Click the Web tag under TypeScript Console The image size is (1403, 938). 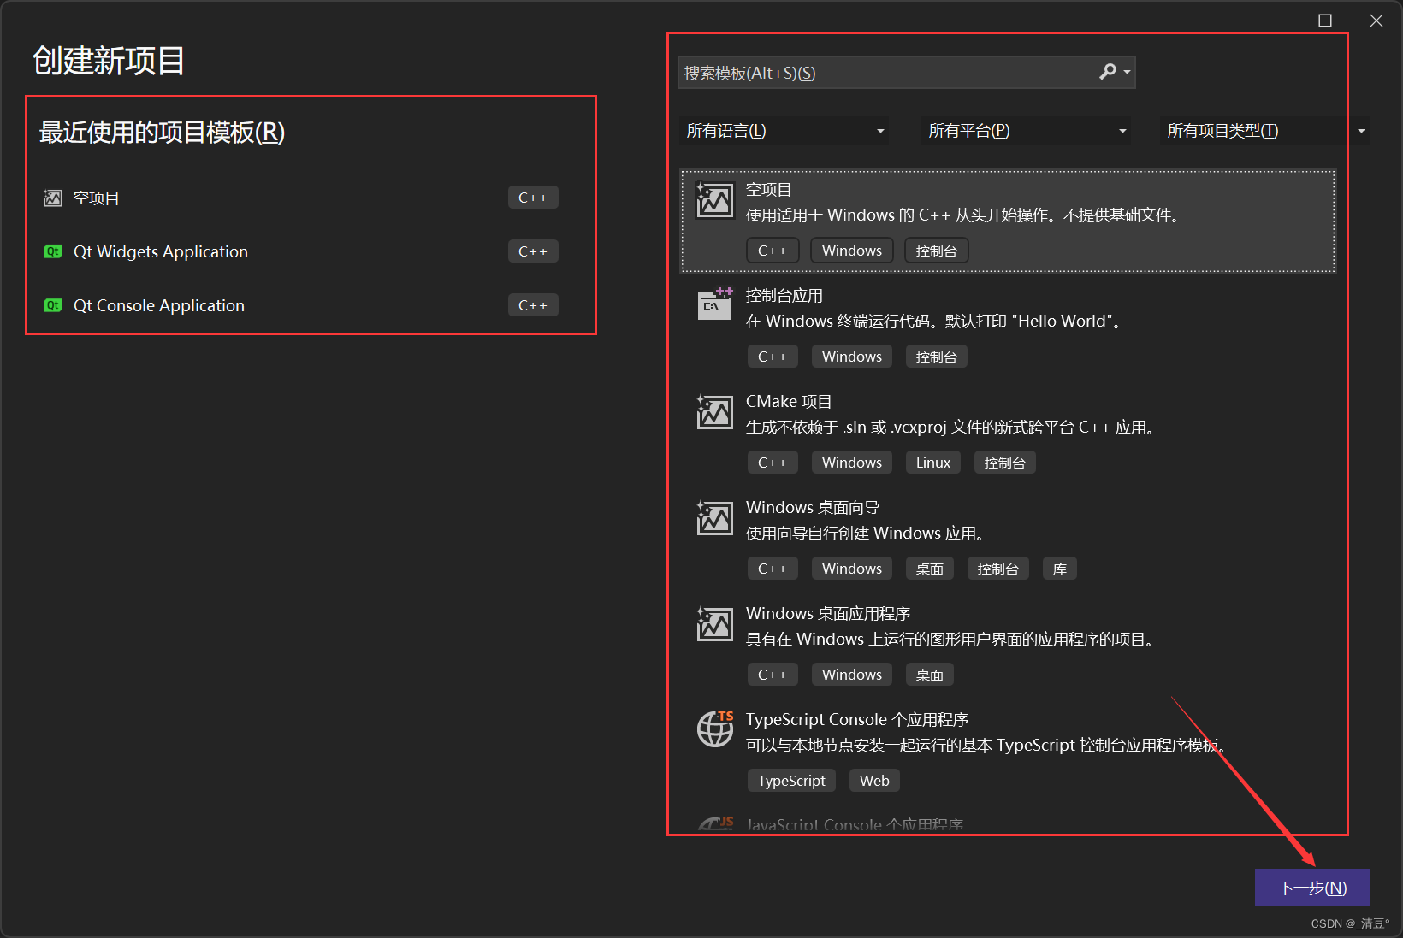[874, 781]
